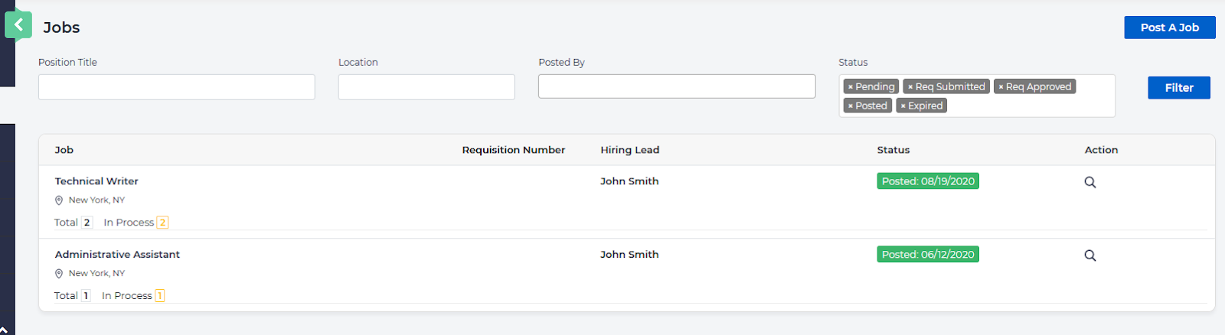Apply filters with the Filter button
Image resolution: width=1225 pixels, height=335 pixels.
click(x=1178, y=88)
